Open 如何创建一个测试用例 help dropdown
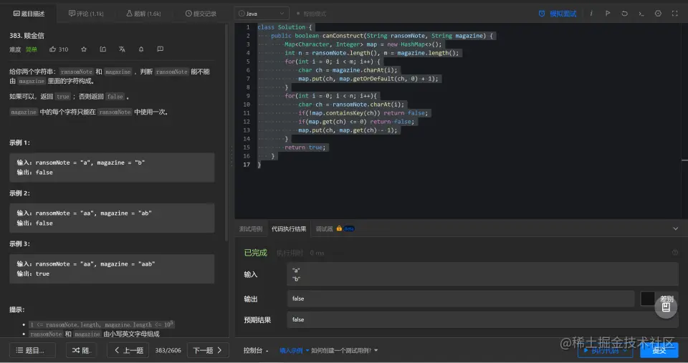 (345, 350)
